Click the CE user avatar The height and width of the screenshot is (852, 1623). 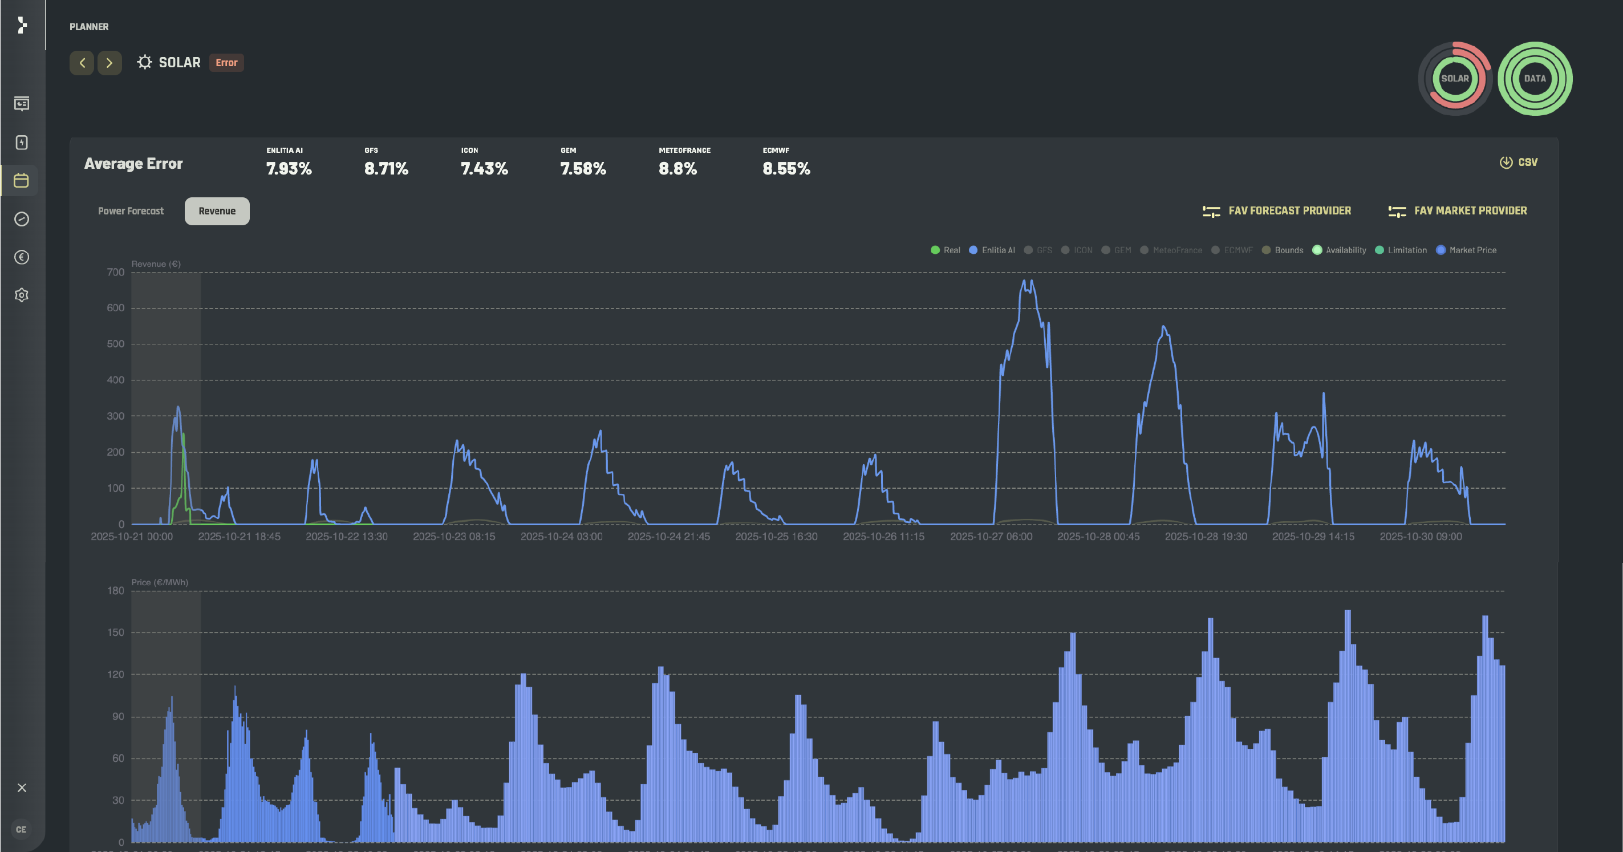[22, 829]
